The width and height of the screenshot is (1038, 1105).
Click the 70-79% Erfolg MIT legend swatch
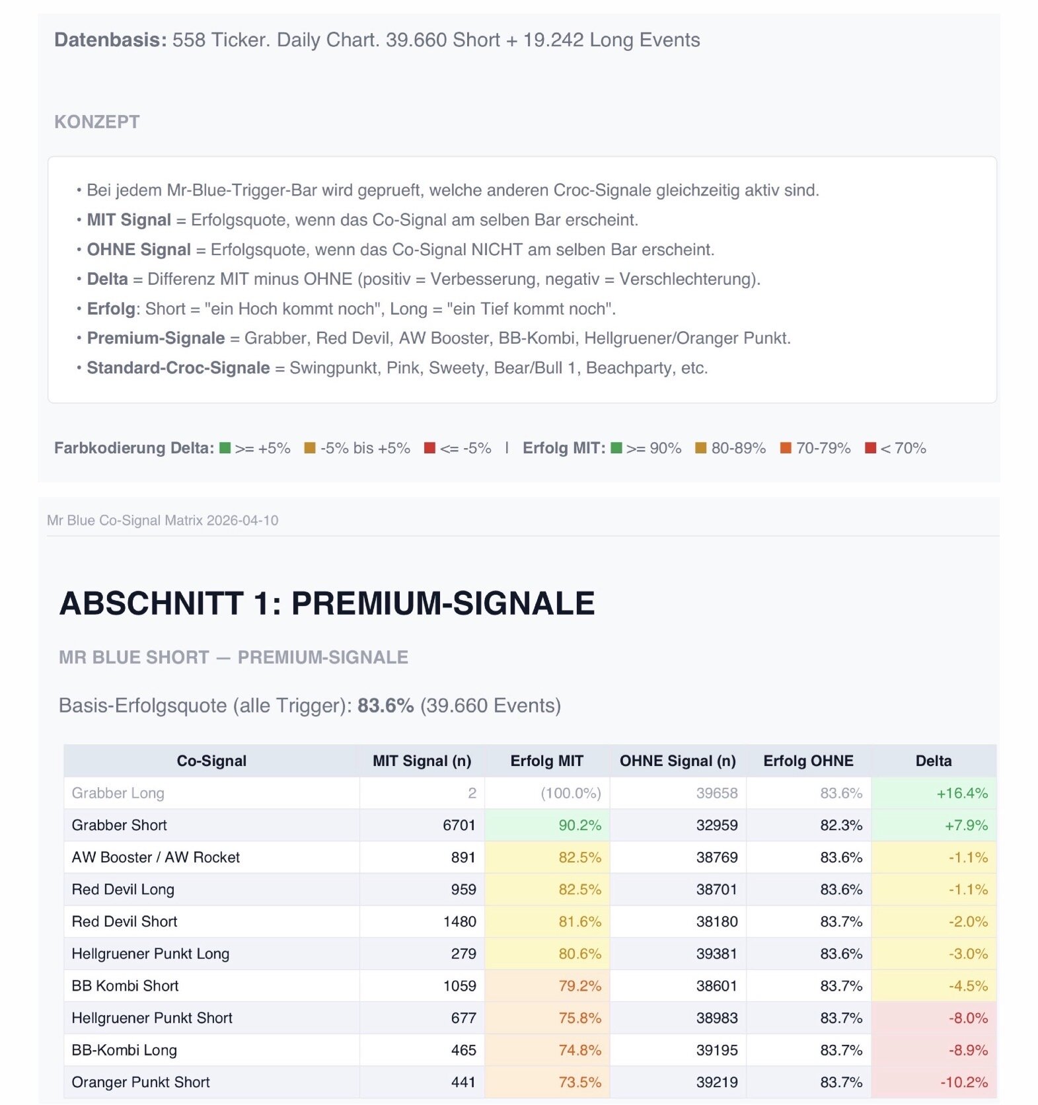point(786,448)
